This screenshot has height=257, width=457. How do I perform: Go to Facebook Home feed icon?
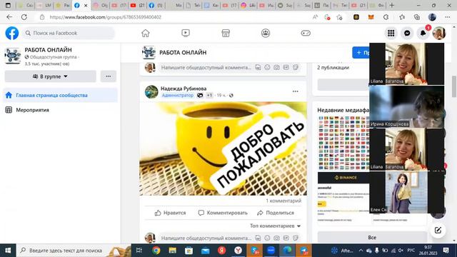point(146,34)
